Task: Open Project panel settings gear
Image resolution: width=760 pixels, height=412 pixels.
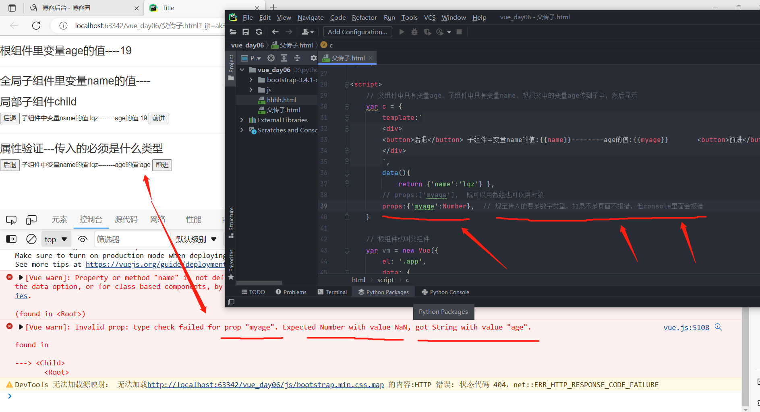Action: [313, 58]
